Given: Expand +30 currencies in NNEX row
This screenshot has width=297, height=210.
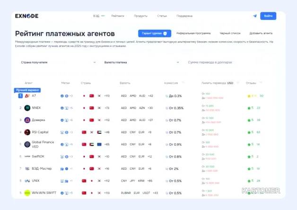Looking at the screenshot, I should [x=150, y=108].
